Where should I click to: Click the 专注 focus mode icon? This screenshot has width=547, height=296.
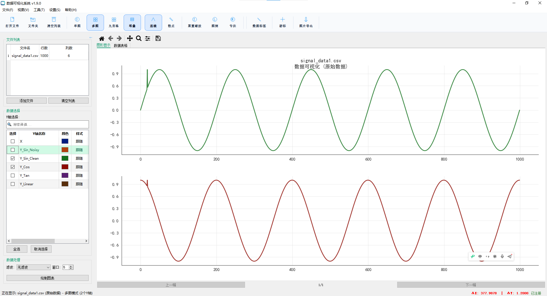click(x=233, y=22)
